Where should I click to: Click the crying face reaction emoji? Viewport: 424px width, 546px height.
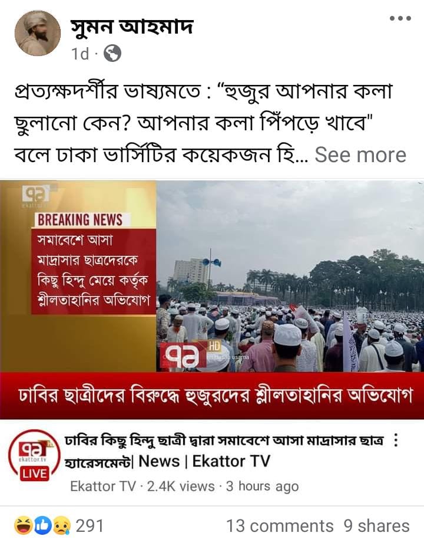(x=62, y=525)
